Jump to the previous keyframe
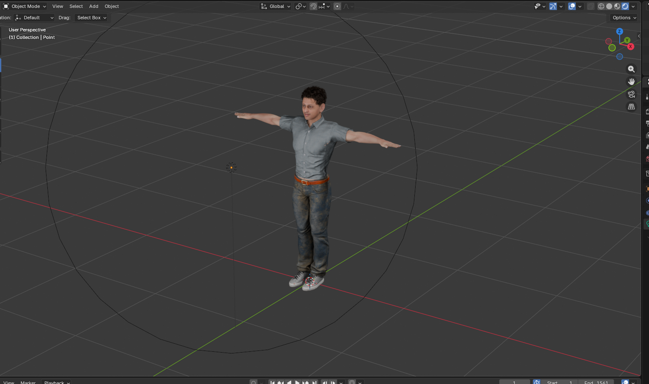Viewport: 649px width, 384px height. click(x=280, y=382)
